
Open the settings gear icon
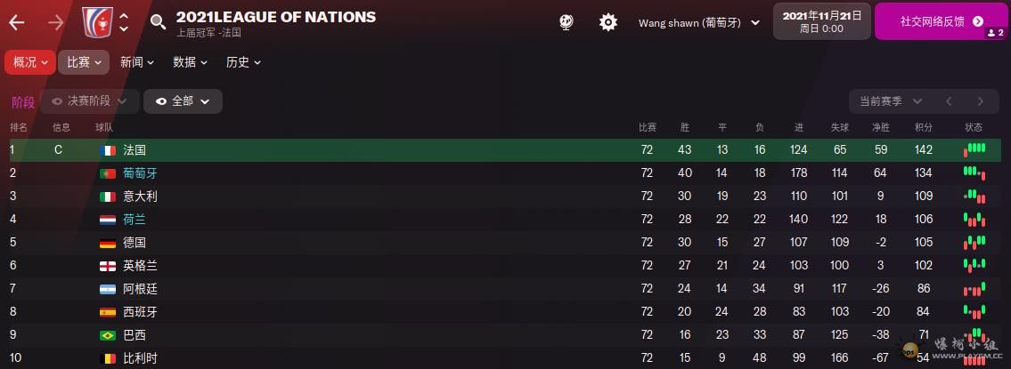pos(608,22)
